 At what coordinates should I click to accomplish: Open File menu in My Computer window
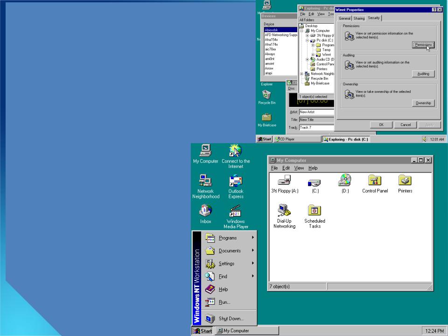[274, 168]
